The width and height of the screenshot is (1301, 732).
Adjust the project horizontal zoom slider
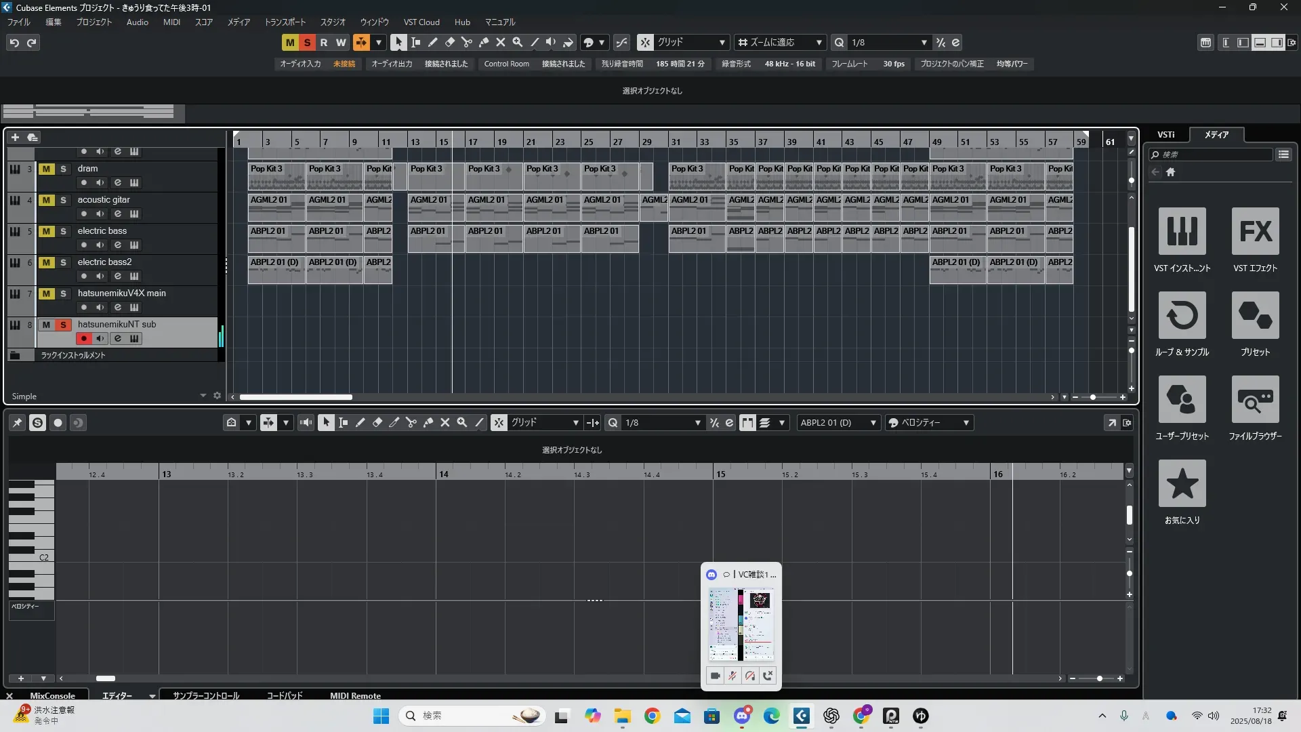(1092, 397)
